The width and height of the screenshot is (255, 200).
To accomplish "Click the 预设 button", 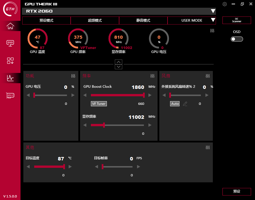I will pos(237,191).
